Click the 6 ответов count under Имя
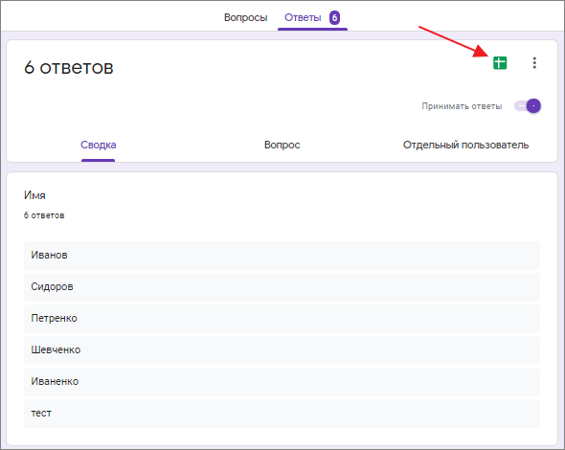The height and width of the screenshot is (450, 565). pos(44,215)
